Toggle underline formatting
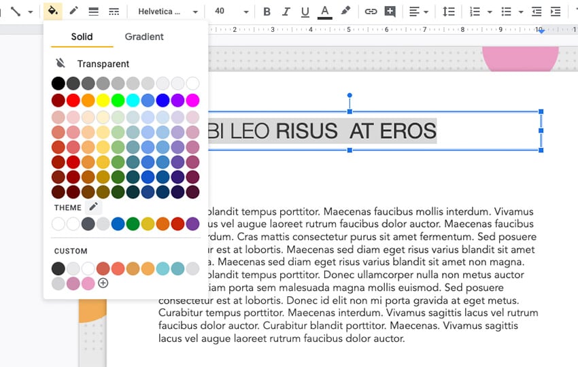This screenshot has width=578, height=367. click(x=305, y=12)
